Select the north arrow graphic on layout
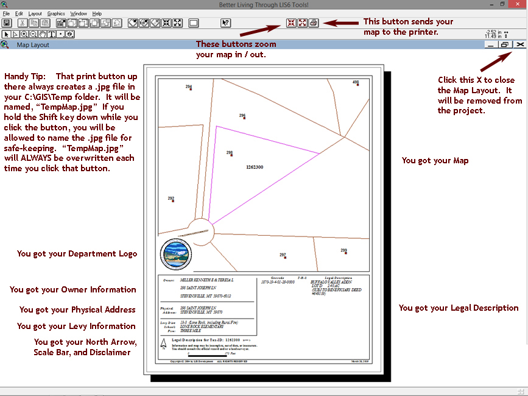Image resolution: width=528 pixels, height=396 pixels. pyautogui.click(x=164, y=344)
